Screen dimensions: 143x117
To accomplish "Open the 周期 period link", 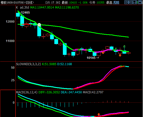I will (116, 3).
